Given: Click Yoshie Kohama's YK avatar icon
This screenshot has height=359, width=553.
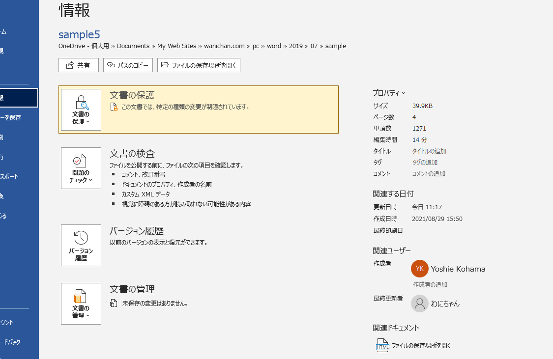Looking at the screenshot, I should (x=419, y=269).
